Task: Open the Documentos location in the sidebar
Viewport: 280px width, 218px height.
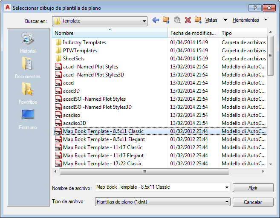Action: coord(28,68)
